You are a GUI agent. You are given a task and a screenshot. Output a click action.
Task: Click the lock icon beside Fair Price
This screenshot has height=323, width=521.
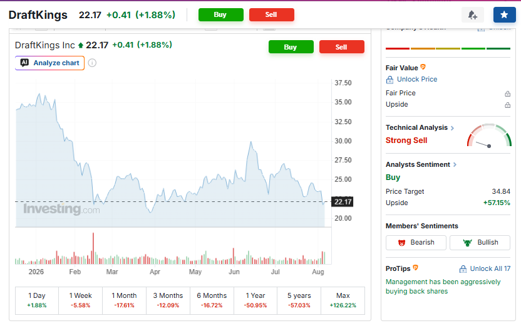pyautogui.click(x=507, y=93)
